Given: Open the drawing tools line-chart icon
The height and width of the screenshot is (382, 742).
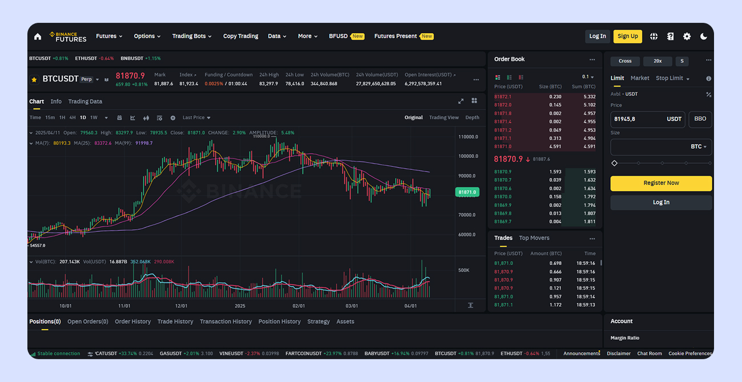Looking at the screenshot, I should [132, 118].
